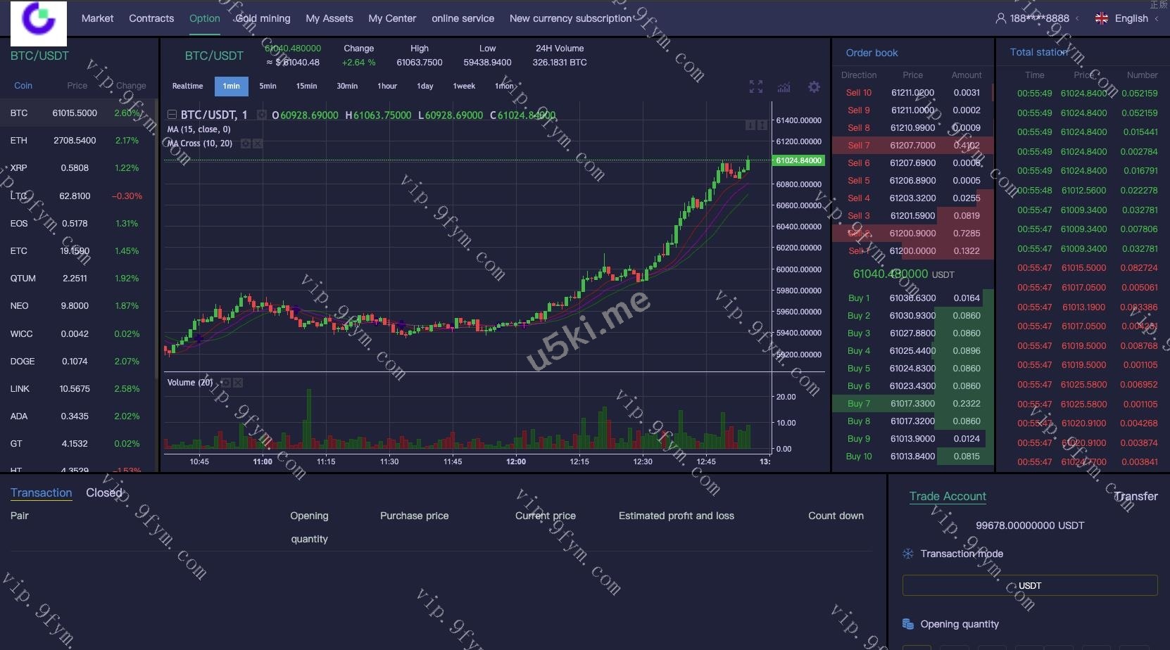Switch to the Closed tab
The height and width of the screenshot is (650, 1170).
[103, 492]
